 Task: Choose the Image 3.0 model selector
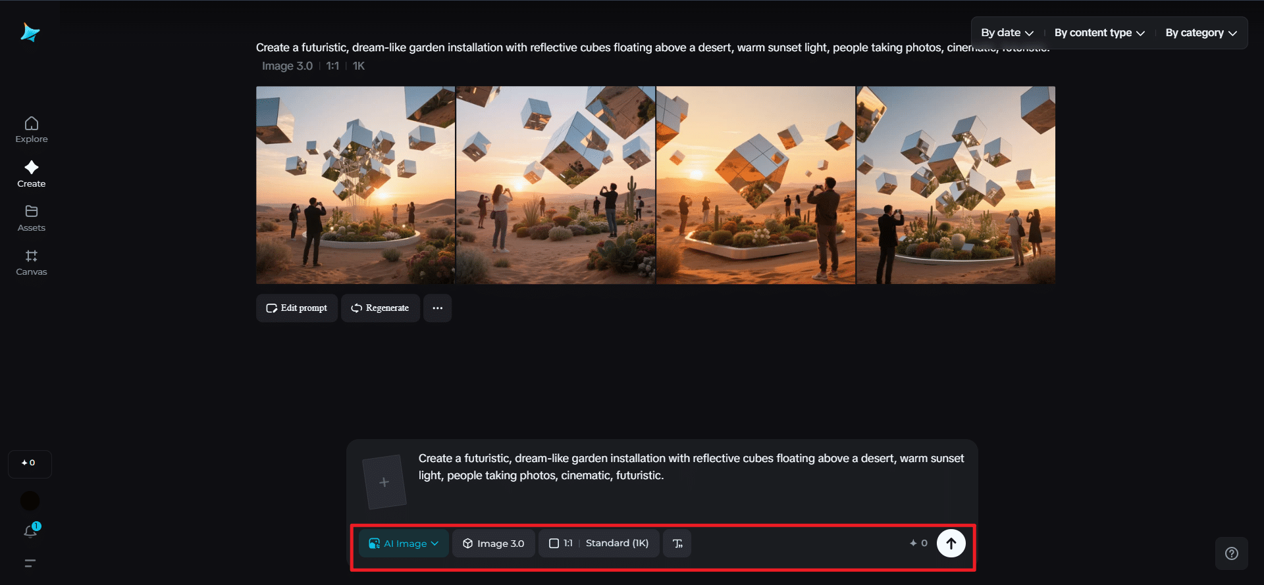pos(493,544)
